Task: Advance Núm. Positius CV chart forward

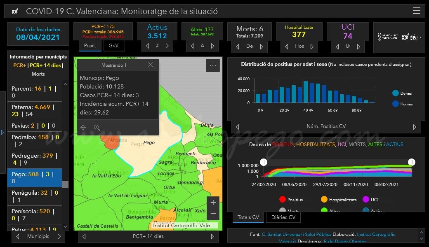Action: pyautogui.click(x=415, y=127)
